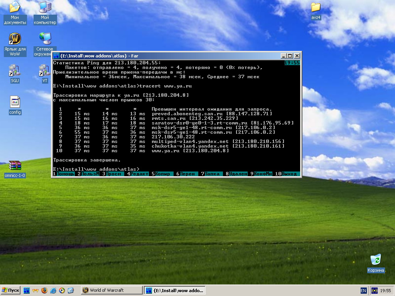Select the SGU desktop shortcut
The image size is (395, 296).
(15, 74)
